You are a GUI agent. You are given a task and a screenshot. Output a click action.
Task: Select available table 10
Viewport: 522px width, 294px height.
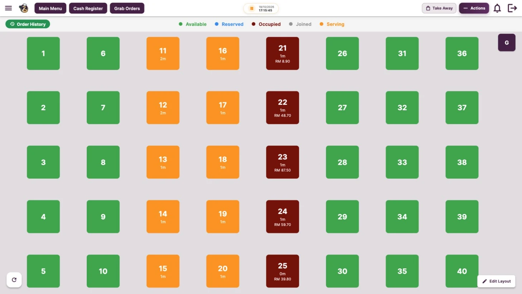(103, 271)
